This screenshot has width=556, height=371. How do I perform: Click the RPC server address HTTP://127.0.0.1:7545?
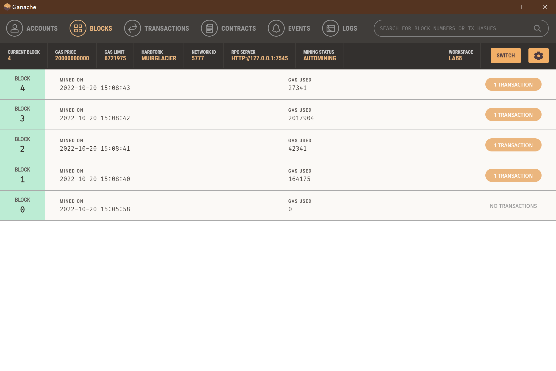tap(260, 58)
